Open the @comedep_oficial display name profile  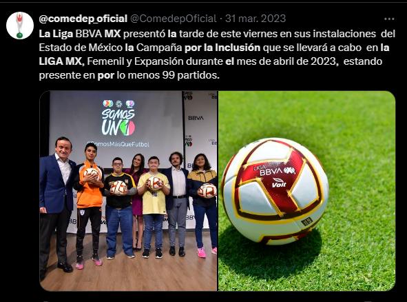tap(83, 19)
